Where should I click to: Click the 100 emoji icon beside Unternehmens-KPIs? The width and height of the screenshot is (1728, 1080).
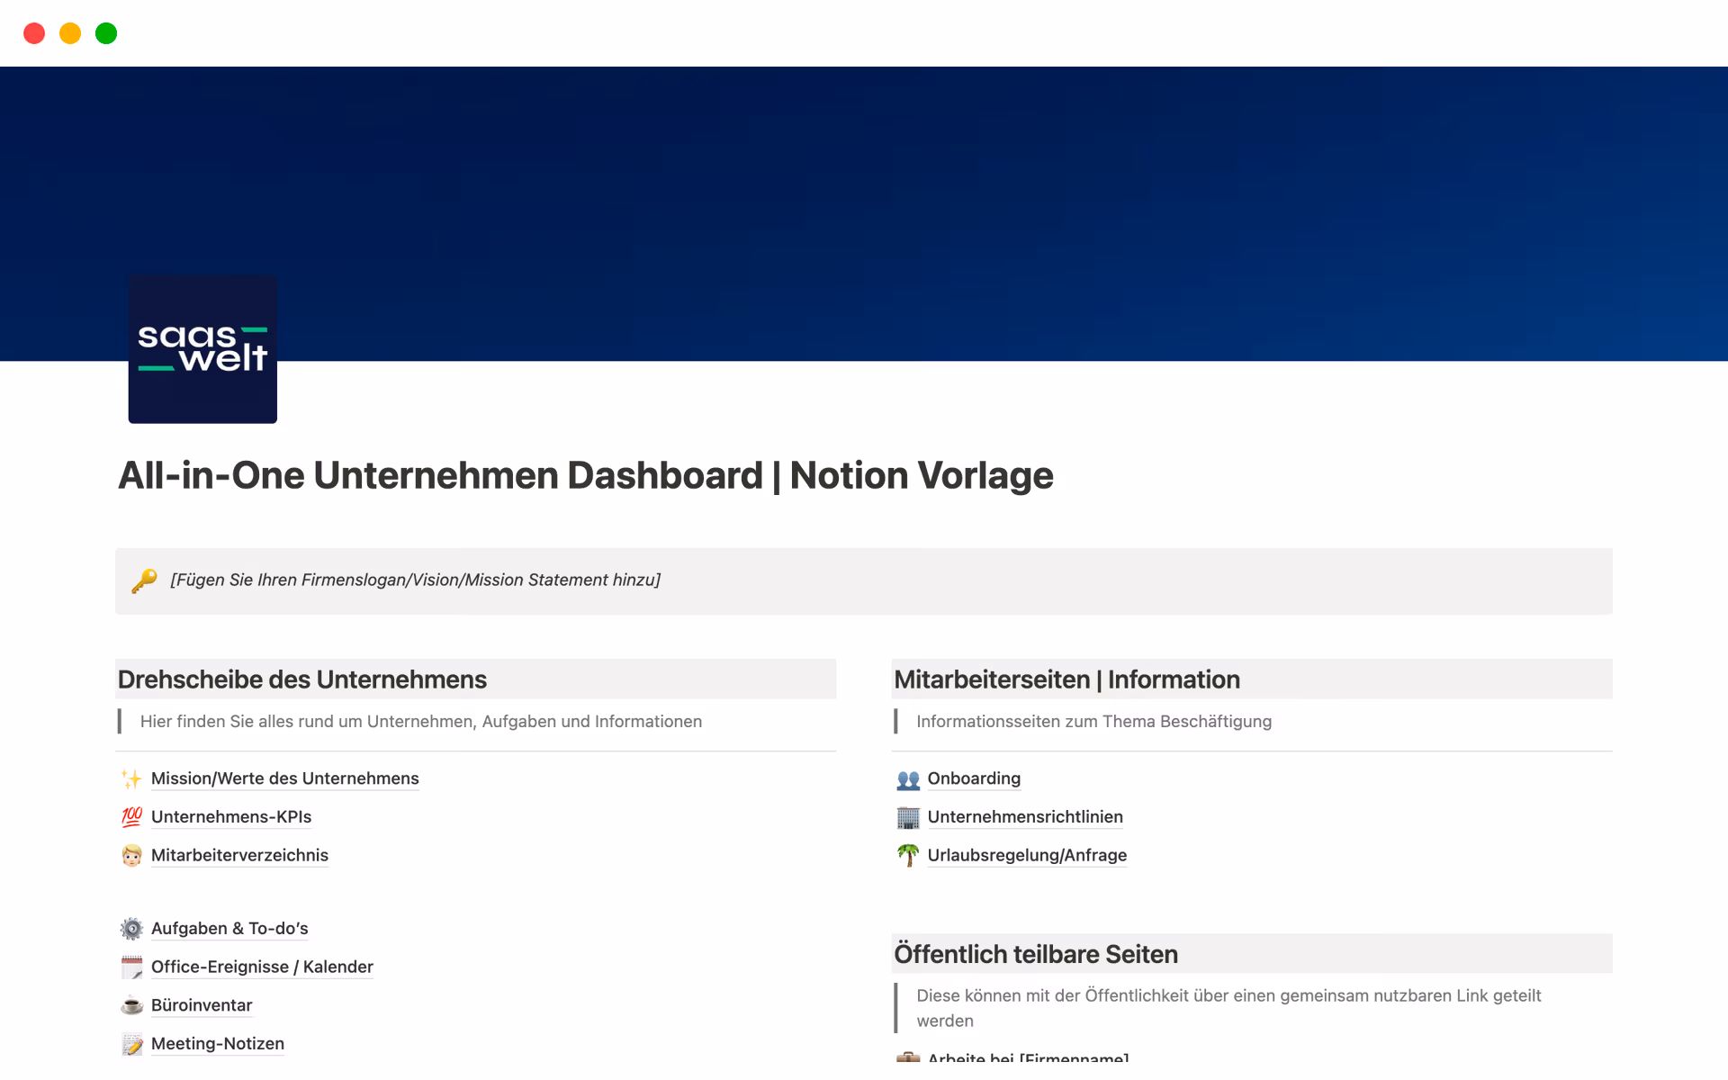(x=131, y=817)
